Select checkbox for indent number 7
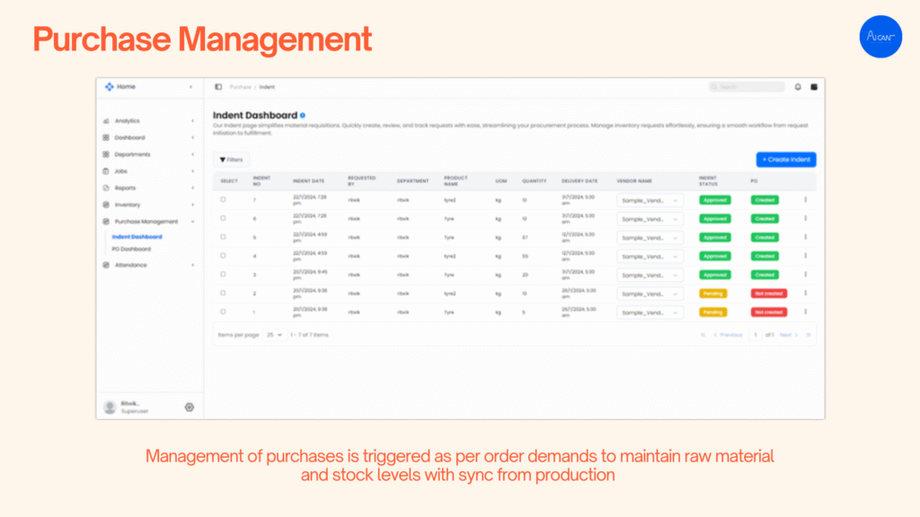The height and width of the screenshot is (517, 920). pyautogui.click(x=224, y=199)
